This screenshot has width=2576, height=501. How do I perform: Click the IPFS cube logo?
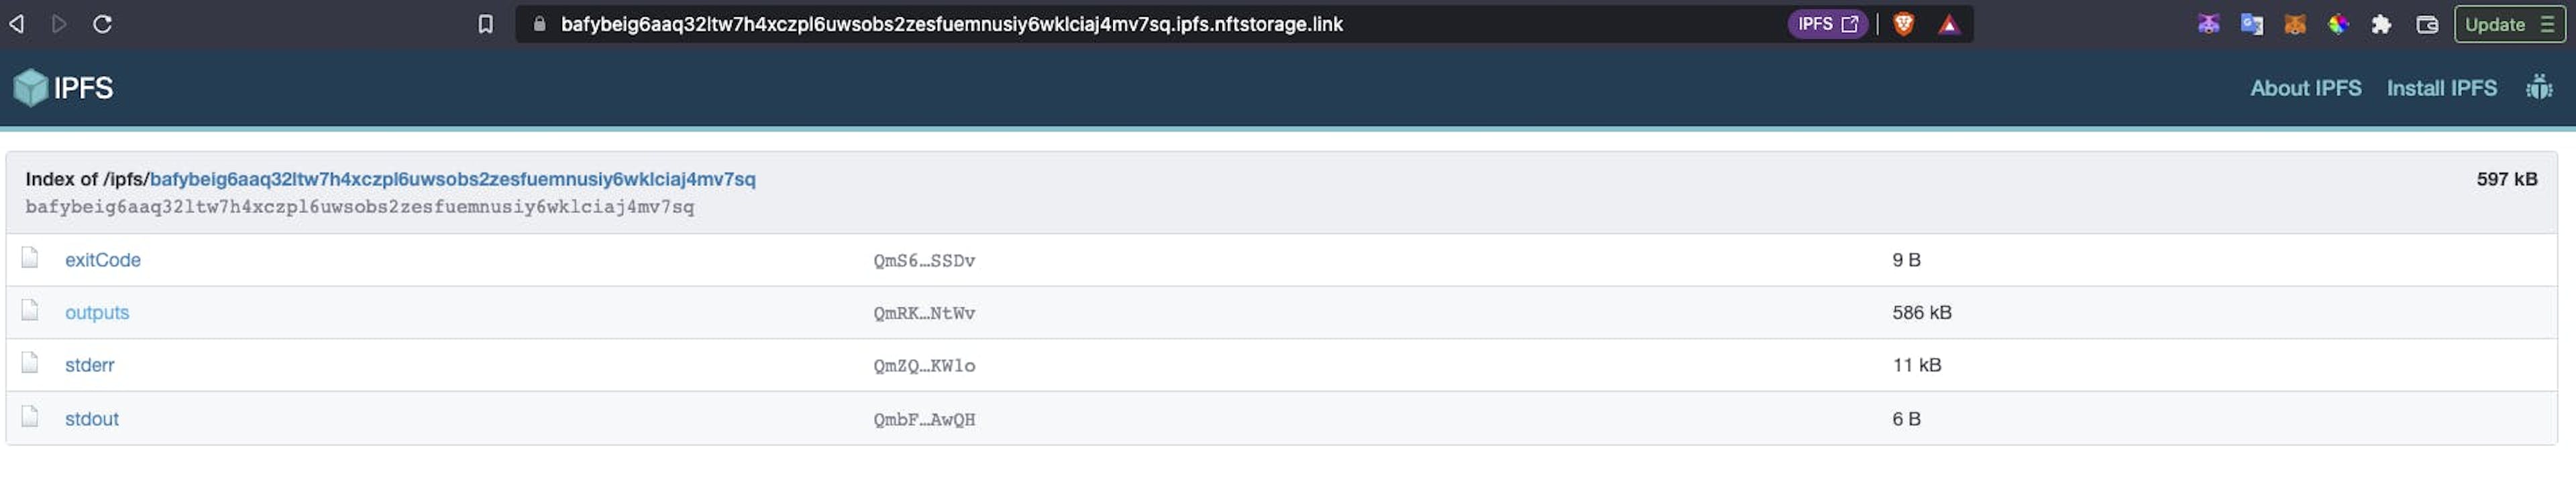[x=31, y=88]
